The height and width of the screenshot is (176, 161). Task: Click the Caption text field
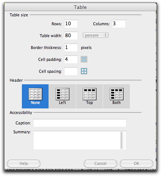[80, 123]
